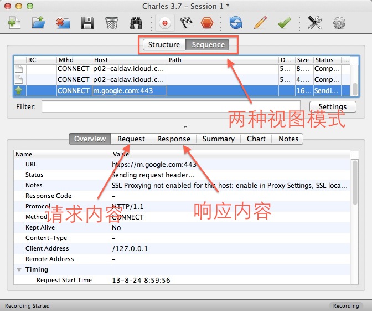
Task: Open the Notes tab
Action: (288, 139)
